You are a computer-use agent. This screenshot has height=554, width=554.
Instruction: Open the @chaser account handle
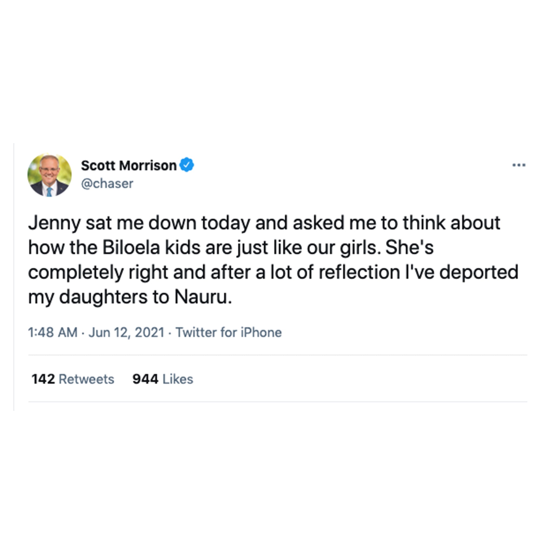(x=107, y=183)
